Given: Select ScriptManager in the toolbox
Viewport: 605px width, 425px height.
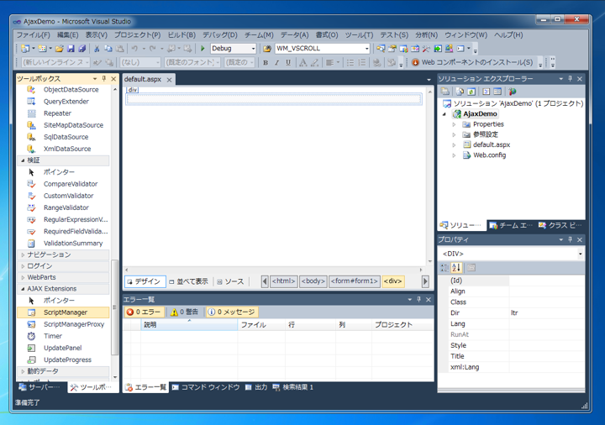Looking at the screenshot, I should (x=63, y=312).
